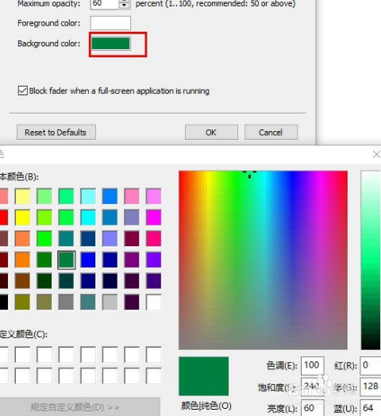
Task: Select the pale yellow basic color swatch
Action: 22,196
